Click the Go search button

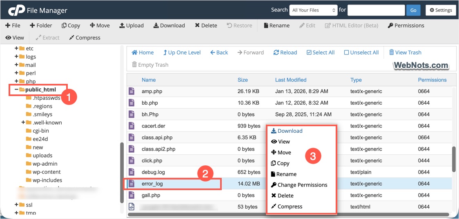[413, 10]
